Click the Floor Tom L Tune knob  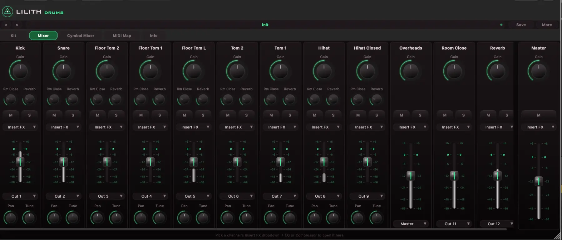pyautogui.click(x=203, y=218)
